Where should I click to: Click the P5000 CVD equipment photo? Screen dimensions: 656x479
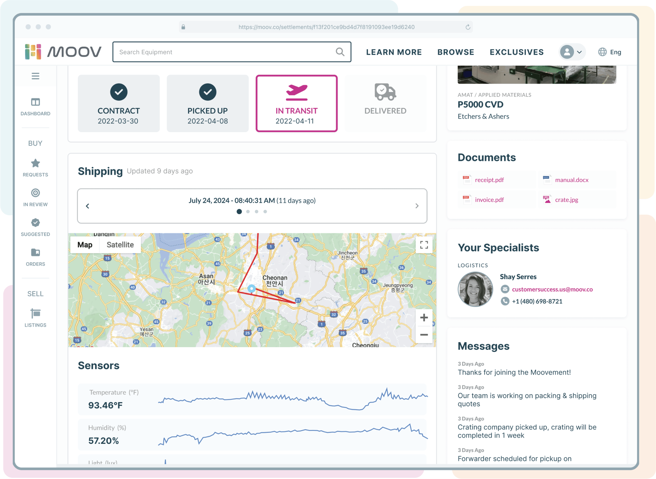tap(537, 74)
